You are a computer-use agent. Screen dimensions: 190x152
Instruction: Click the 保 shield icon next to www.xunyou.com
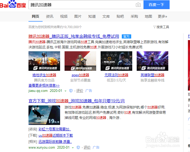pyautogui.click(x=78, y=147)
